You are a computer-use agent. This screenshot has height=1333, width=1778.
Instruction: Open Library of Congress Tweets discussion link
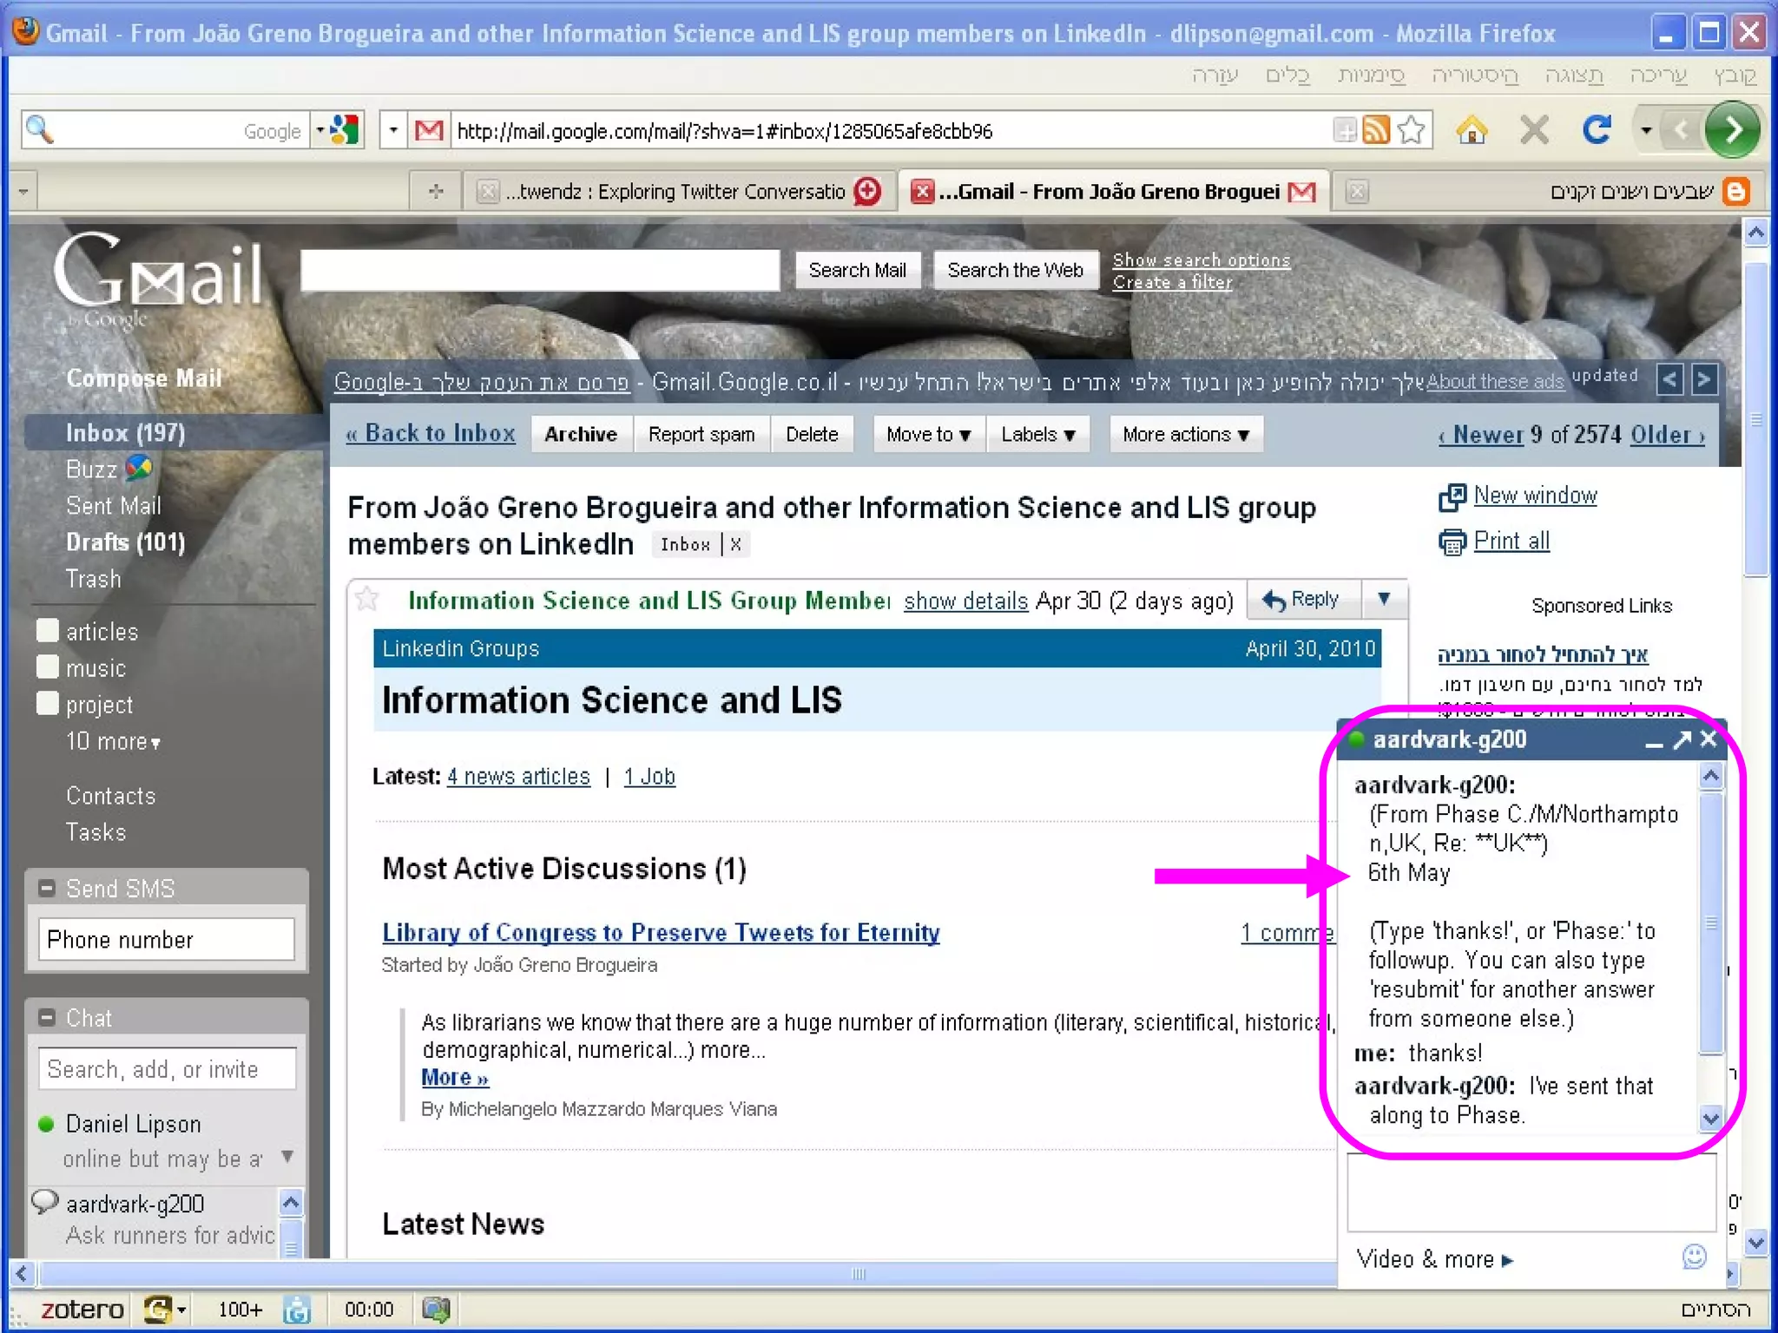(661, 932)
